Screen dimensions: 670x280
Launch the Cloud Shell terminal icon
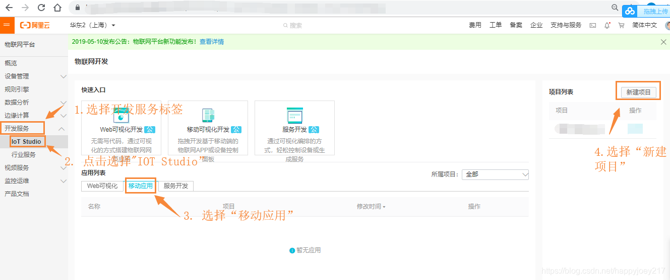coord(593,25)
